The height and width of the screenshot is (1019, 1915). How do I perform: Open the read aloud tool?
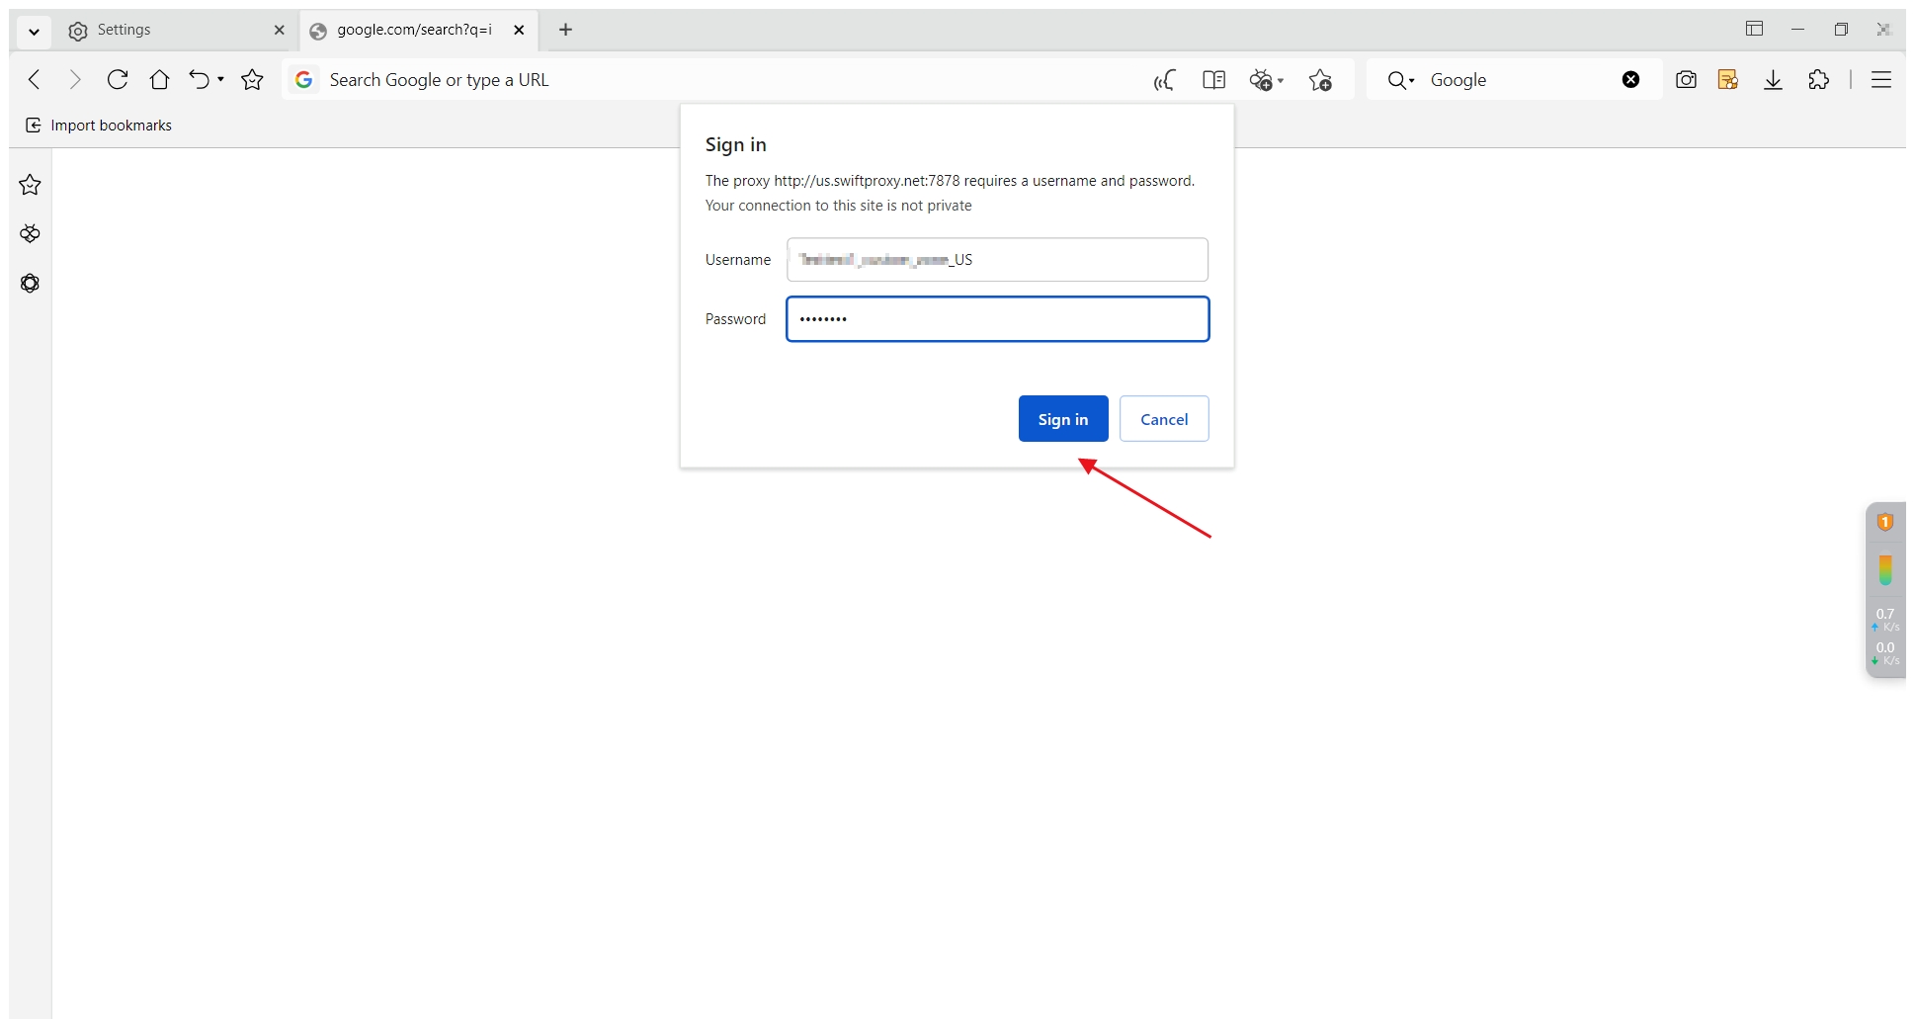(1165, 80)
